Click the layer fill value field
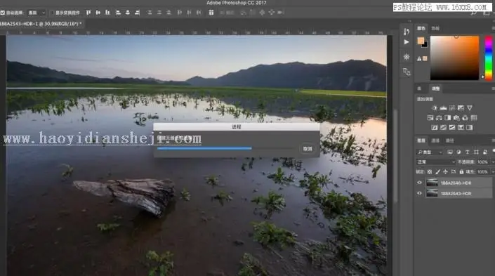The width and height of the screenshot is (495, 276). click(482, 172)
